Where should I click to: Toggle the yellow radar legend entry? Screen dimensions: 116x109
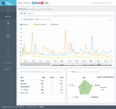(x=102, y=90)
